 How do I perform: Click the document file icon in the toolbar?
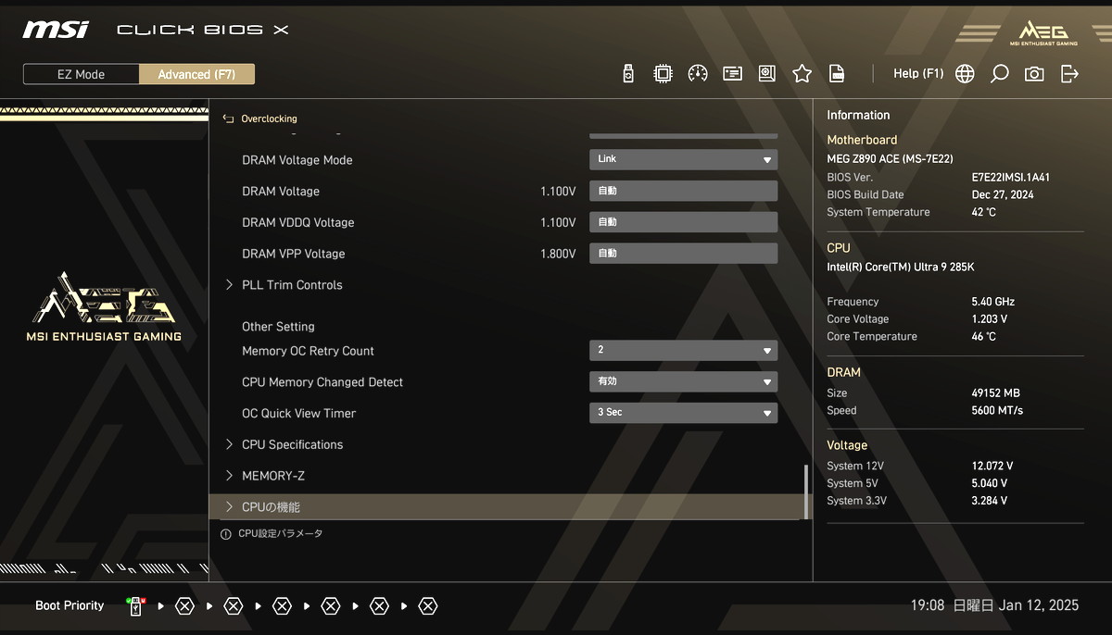click(837, 74)
